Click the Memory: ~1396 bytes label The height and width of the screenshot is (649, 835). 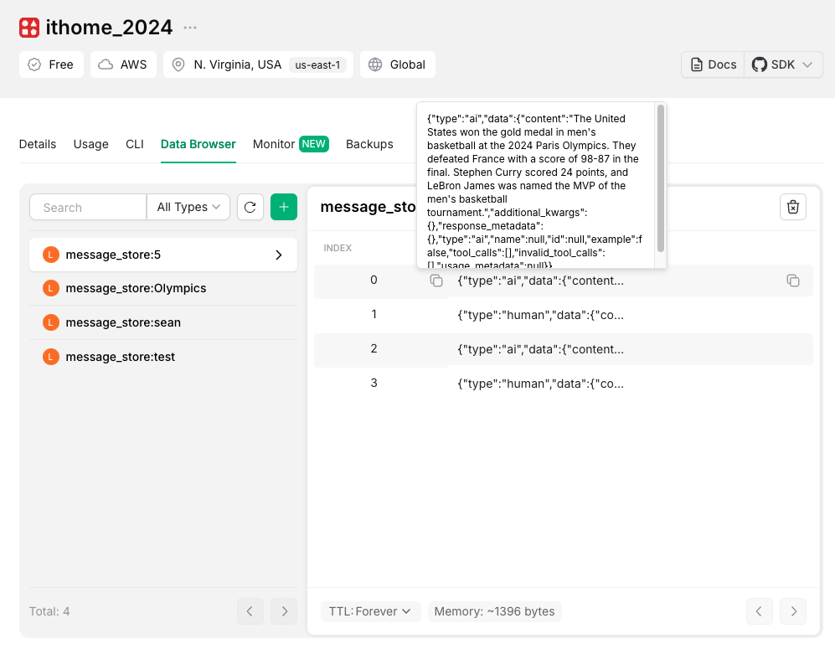click(495, 611)
